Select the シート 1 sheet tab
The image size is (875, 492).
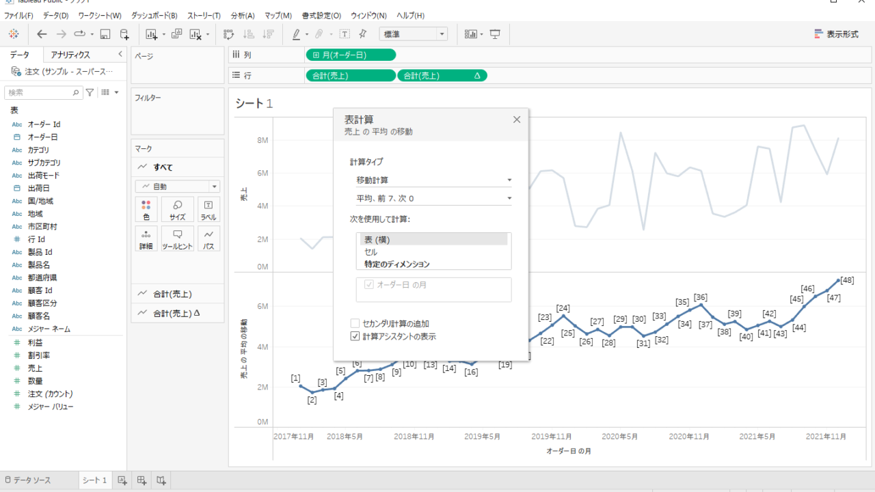tap(95, 480)
